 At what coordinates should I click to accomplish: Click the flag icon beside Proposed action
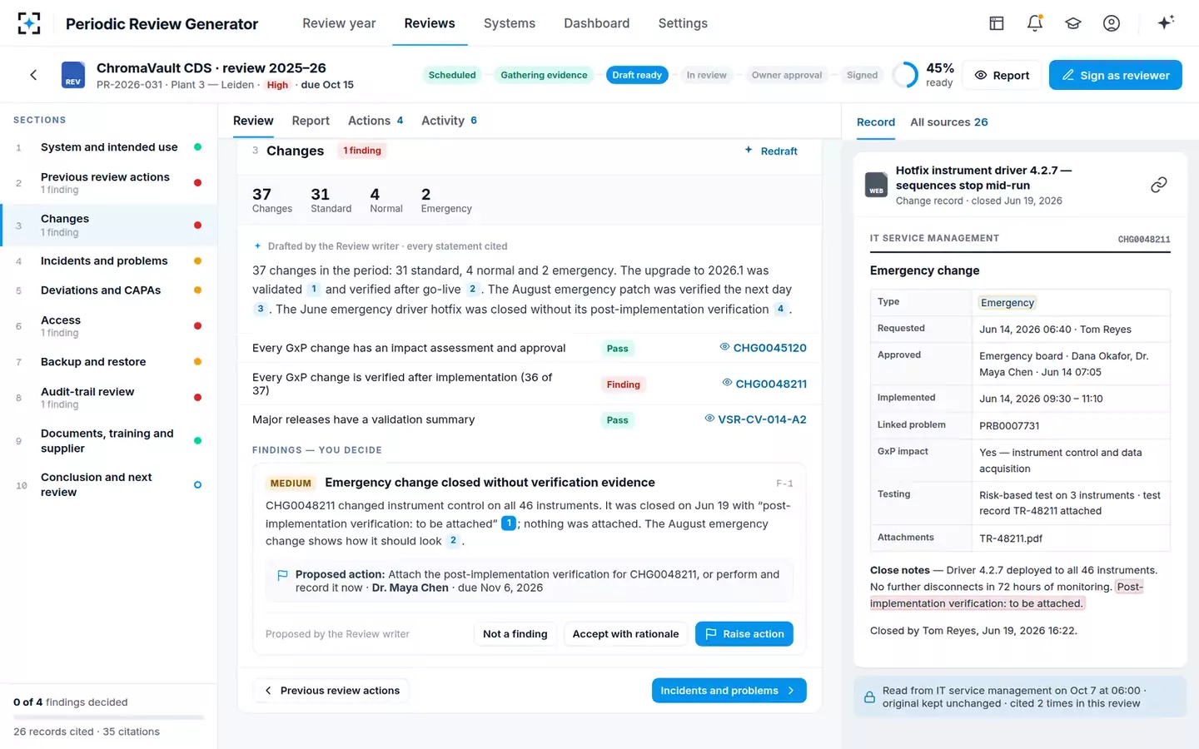(282, 575)
